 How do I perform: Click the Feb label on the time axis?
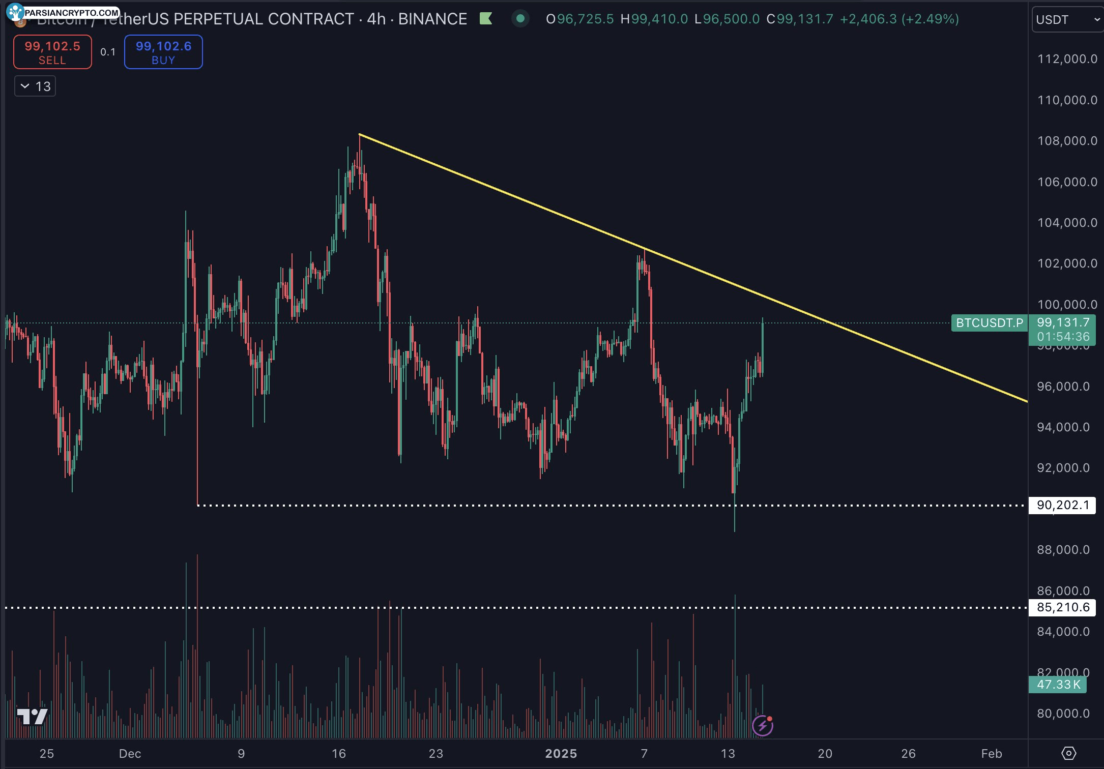(x=991, y=754)
